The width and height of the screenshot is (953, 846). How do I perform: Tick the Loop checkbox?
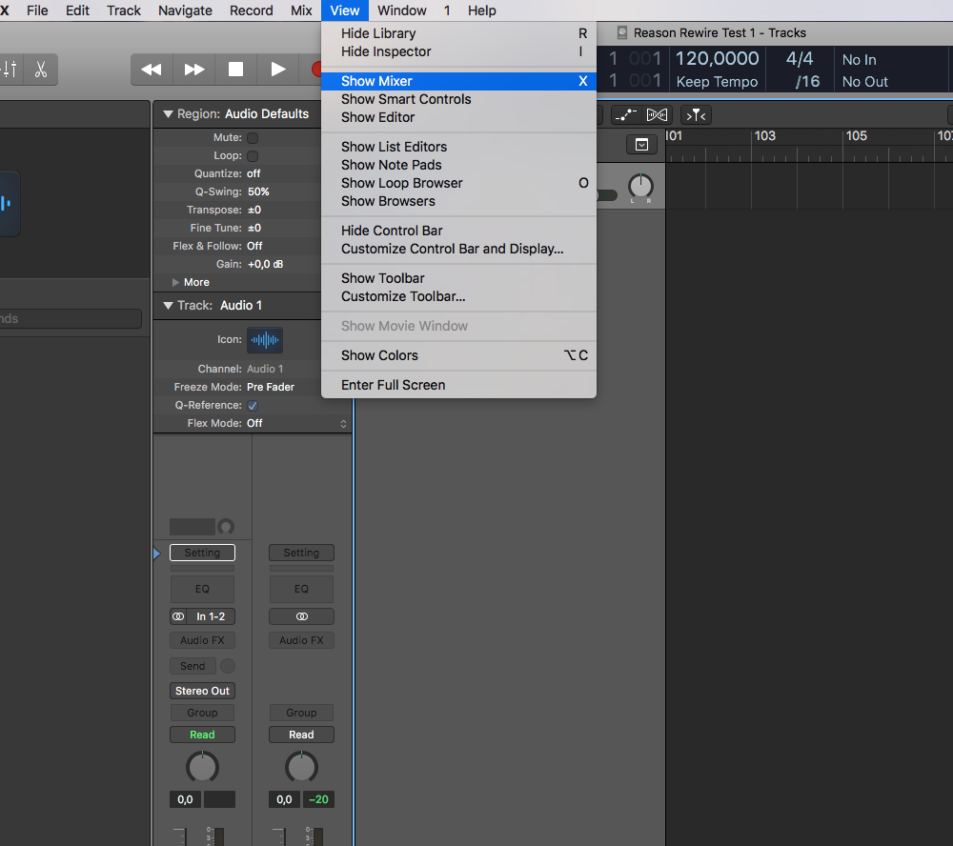[x=253, y=156]
